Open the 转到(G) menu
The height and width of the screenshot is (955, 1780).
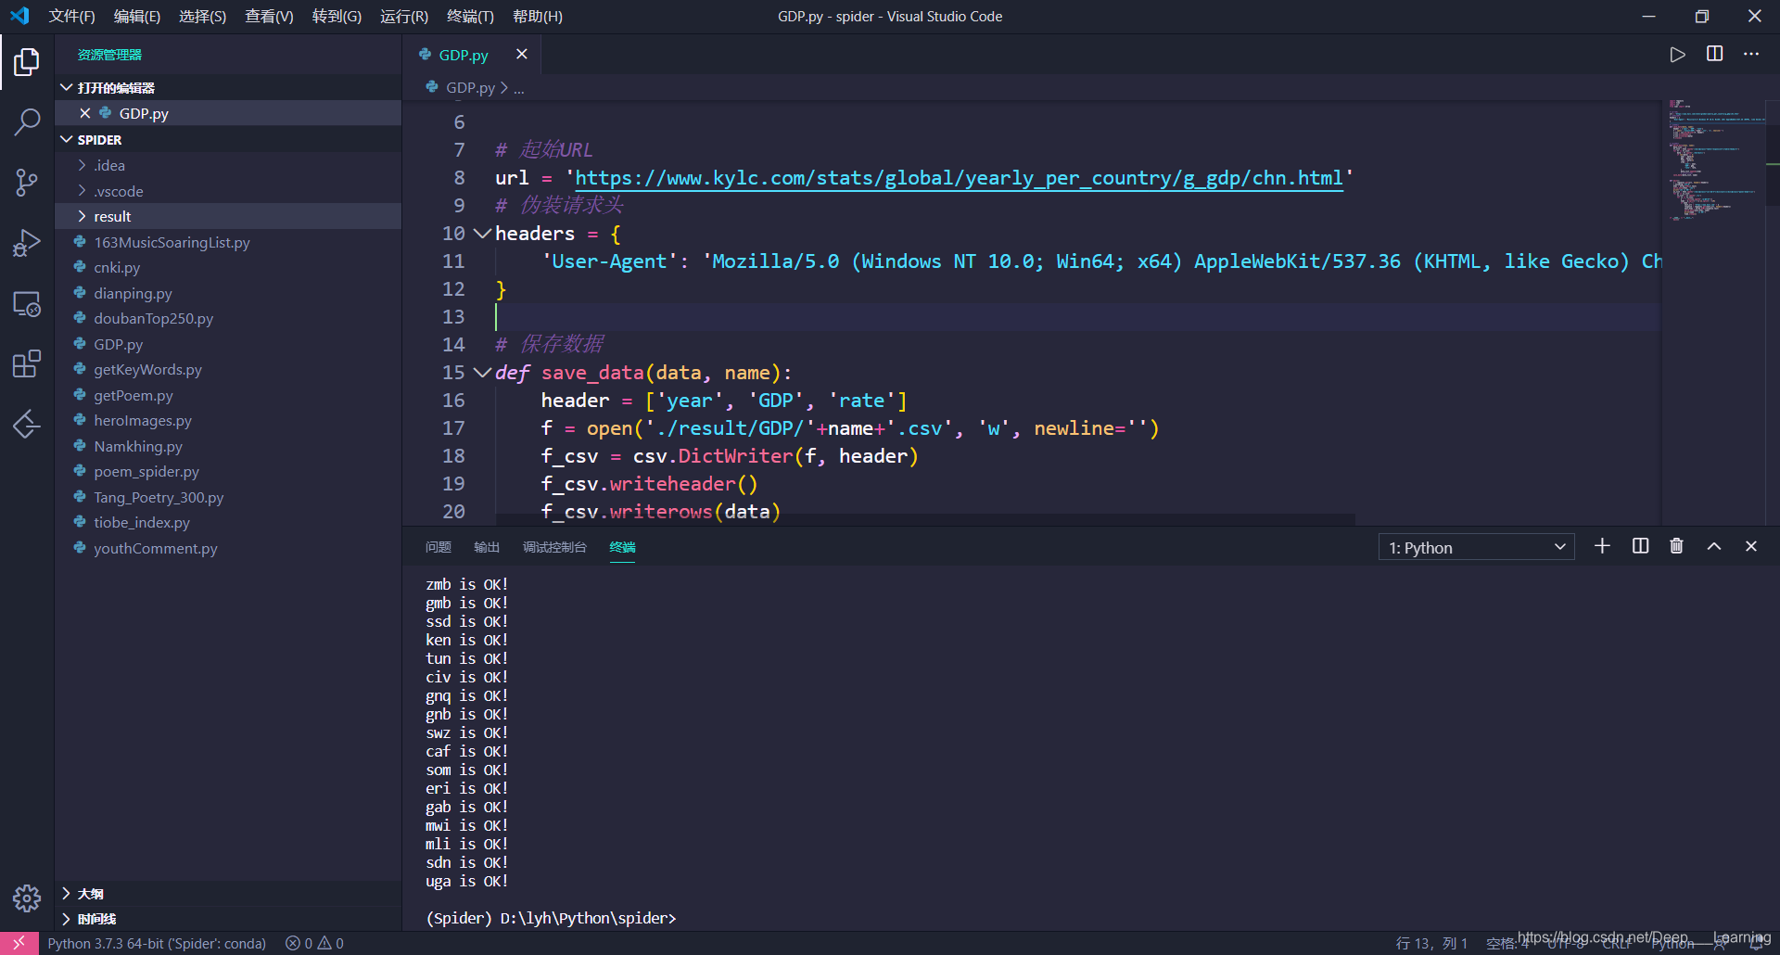337,16
